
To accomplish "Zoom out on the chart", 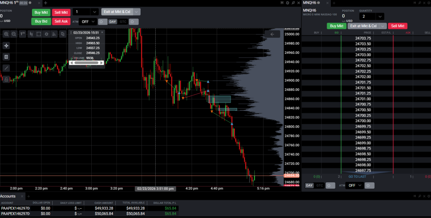I will pyautogui.click(x=14, y=34).
